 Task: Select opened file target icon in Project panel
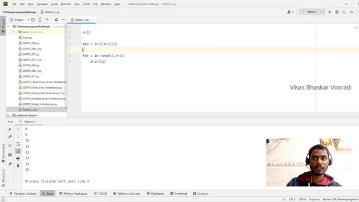point(33,20)
